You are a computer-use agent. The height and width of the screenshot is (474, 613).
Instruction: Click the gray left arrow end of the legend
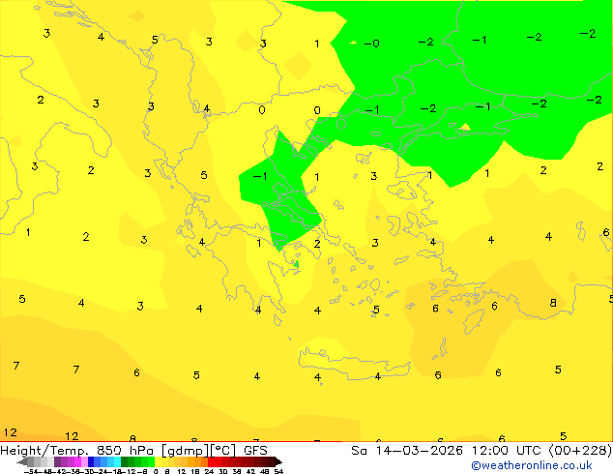click(21, 461)
